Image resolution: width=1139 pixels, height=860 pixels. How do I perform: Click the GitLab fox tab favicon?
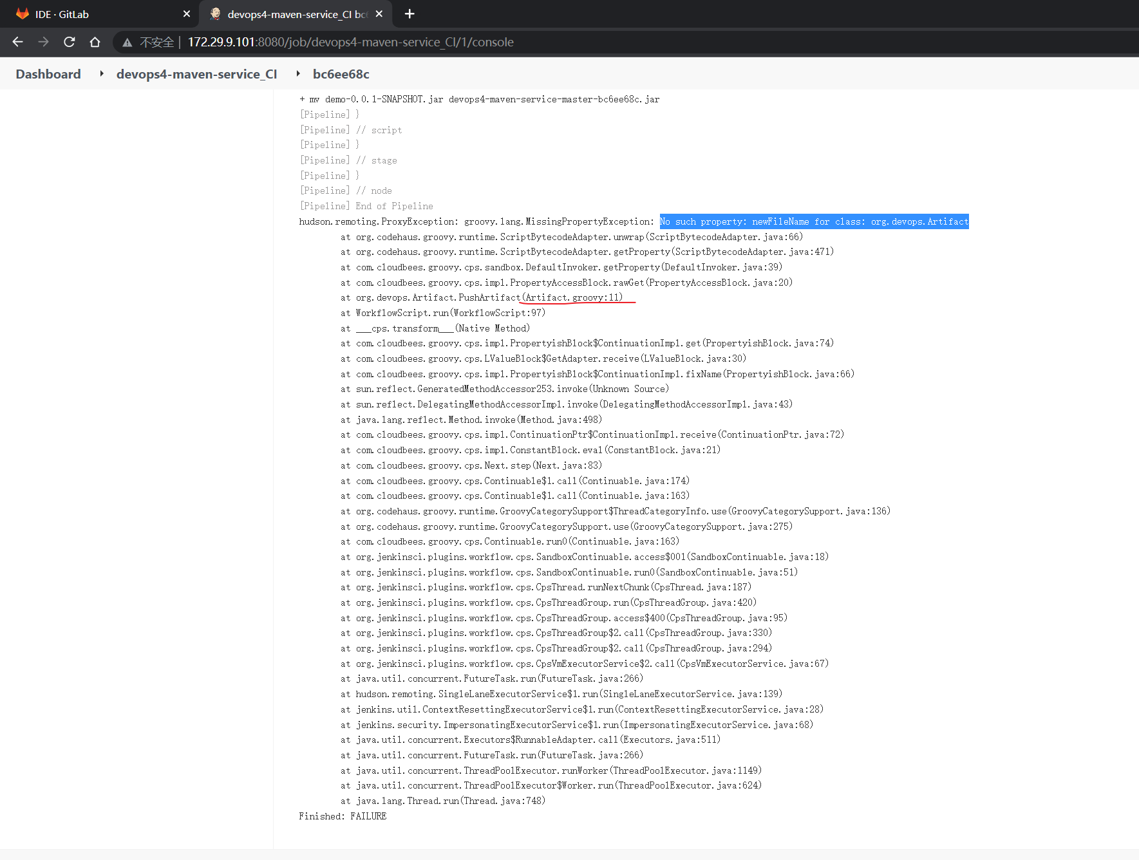point(23,14)
